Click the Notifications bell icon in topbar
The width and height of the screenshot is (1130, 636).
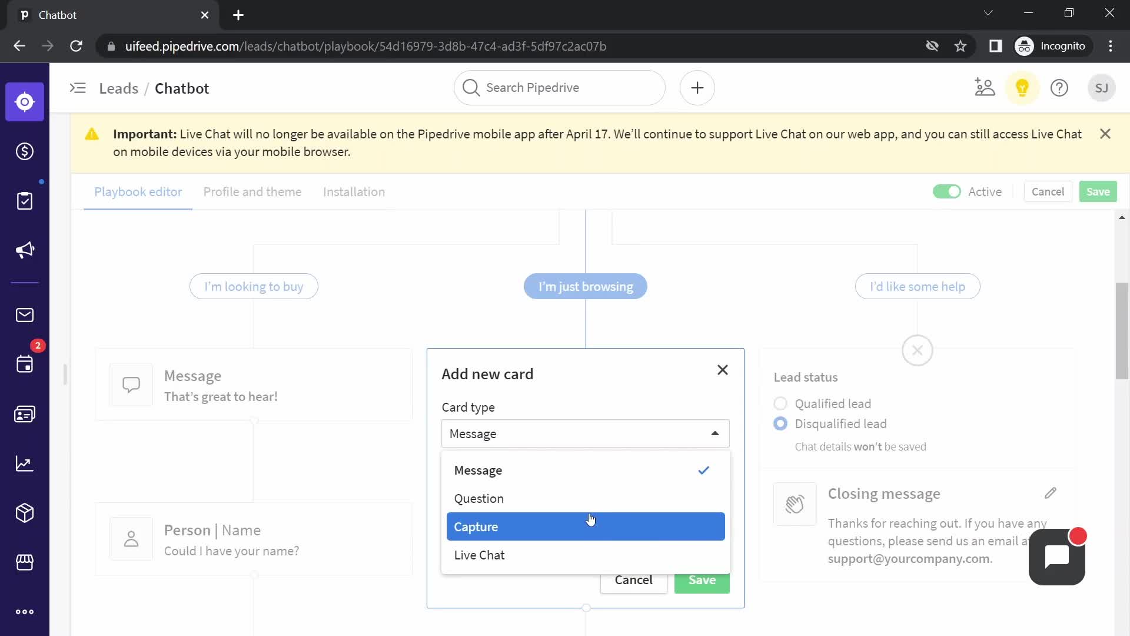pyautogui.click(x=1021, y=88)
